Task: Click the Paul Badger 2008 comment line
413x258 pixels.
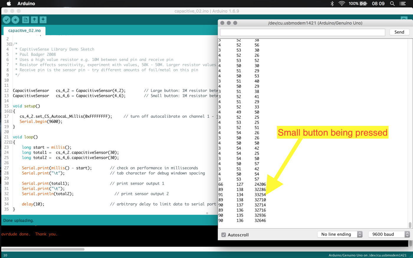Action: pos(35,55)
